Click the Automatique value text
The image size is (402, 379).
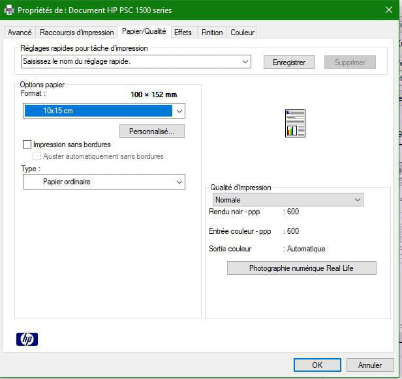[306, 249]
